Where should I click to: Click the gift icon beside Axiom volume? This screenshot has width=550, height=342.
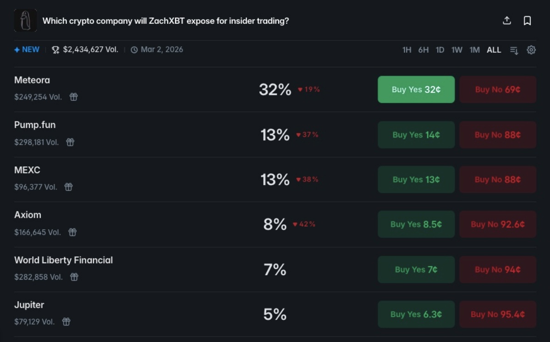[x=72, y=232]
